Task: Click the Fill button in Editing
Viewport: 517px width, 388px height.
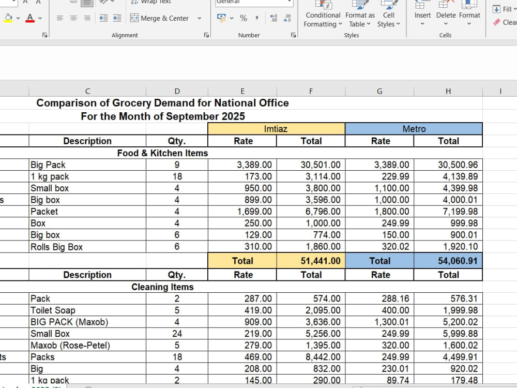Action: (504, 9)
